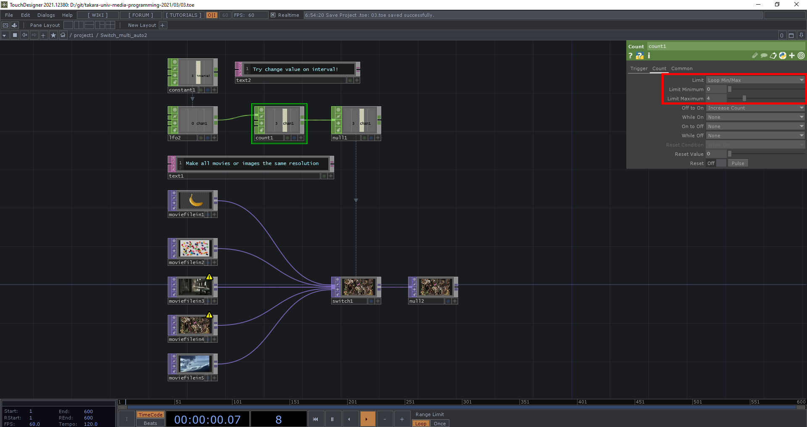The width and height of the screenshot is (807, 427).
Task: Open the operator comment bubble icon
Action: 764,56
